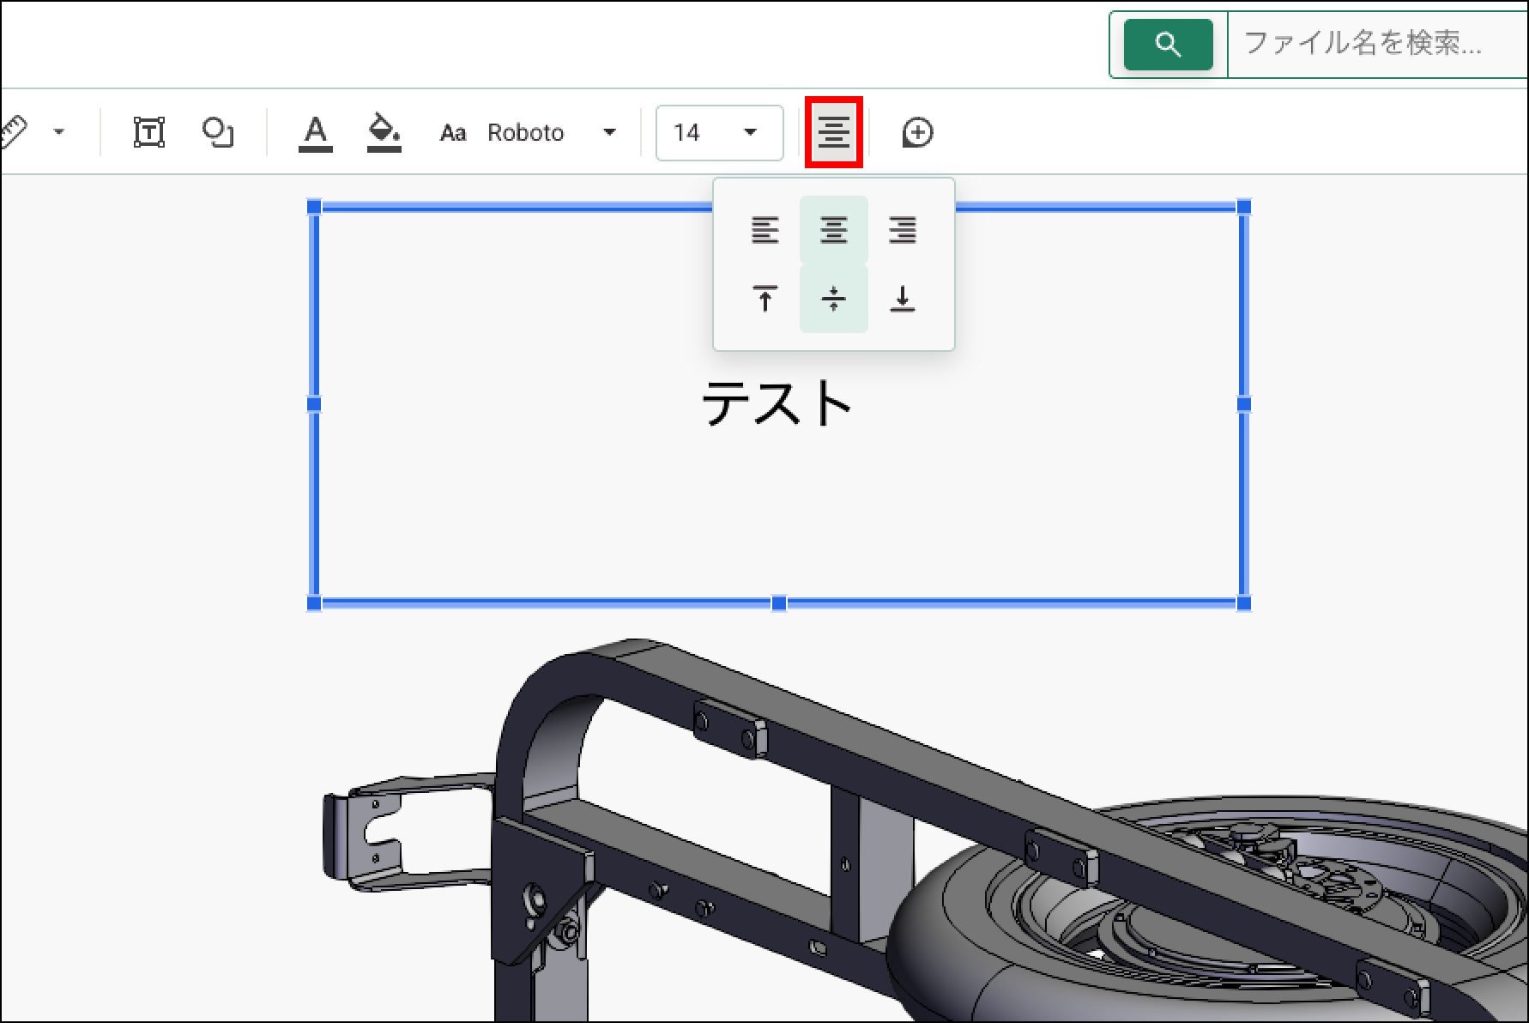1529x1023 pixels.
Task: Click the テスト text in the box
Action: point(777,403)
